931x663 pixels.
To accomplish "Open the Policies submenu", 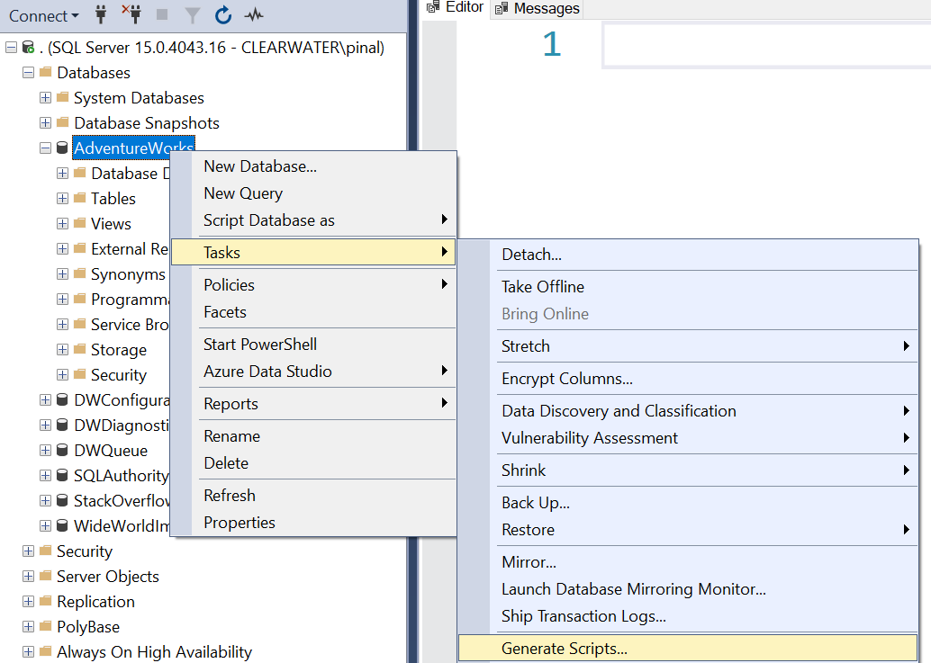I will pyautogui.click(x=313, y=284).
